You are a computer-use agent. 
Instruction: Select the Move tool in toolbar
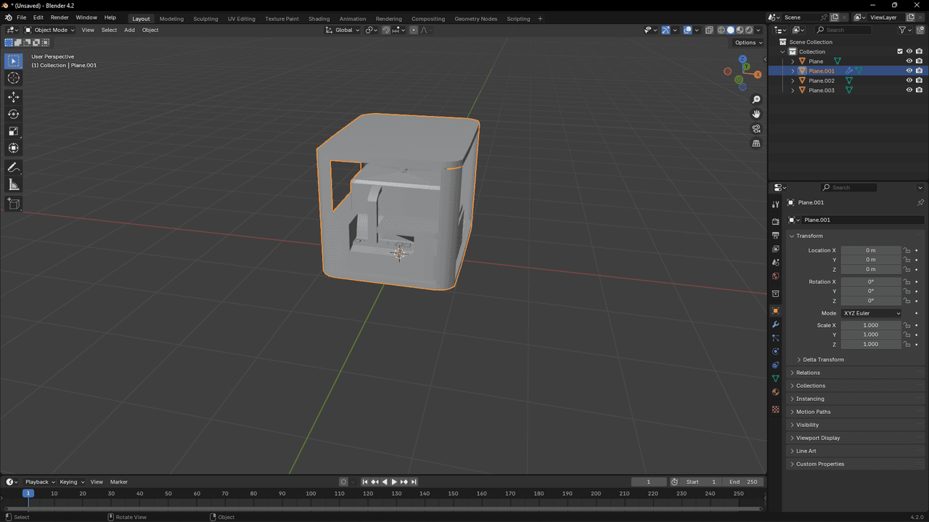point(13,97)
